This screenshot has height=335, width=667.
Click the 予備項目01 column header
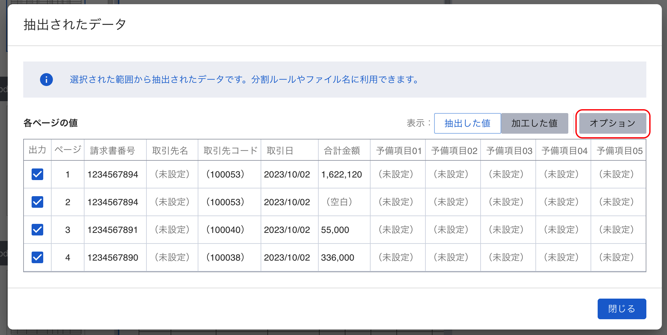coord(399,150)
